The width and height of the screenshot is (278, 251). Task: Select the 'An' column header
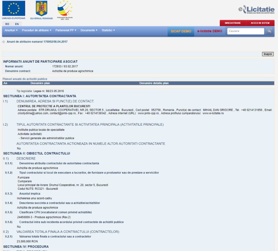tap(5, 83)
